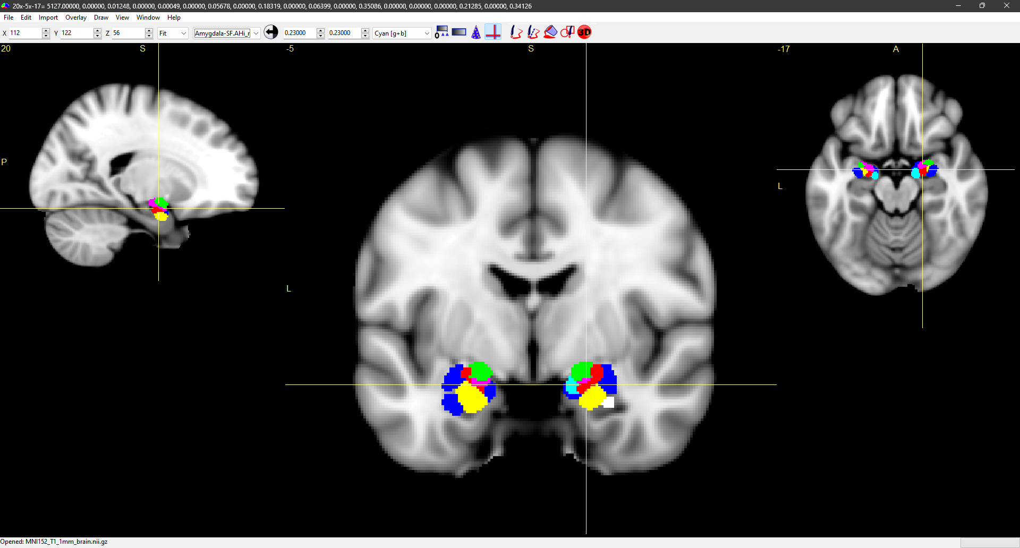The image size is (1020, 548).
Task: Click the grayscale gradient colorbar icon
Action: click(x=459, y=32)
